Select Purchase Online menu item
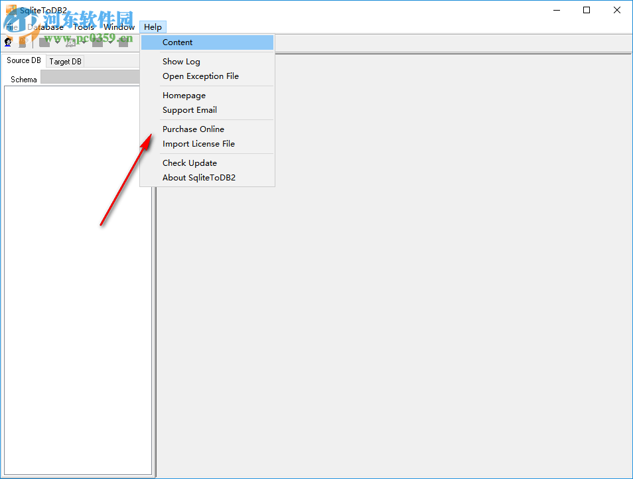 click(207, 129)
